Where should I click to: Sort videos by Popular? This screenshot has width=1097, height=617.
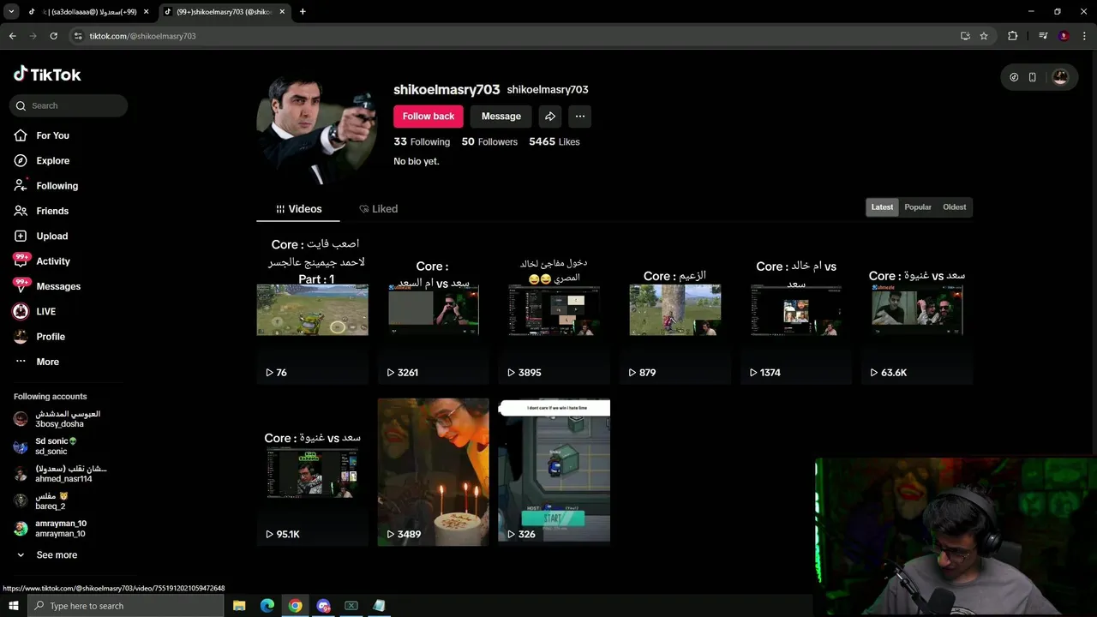[918, 207]
